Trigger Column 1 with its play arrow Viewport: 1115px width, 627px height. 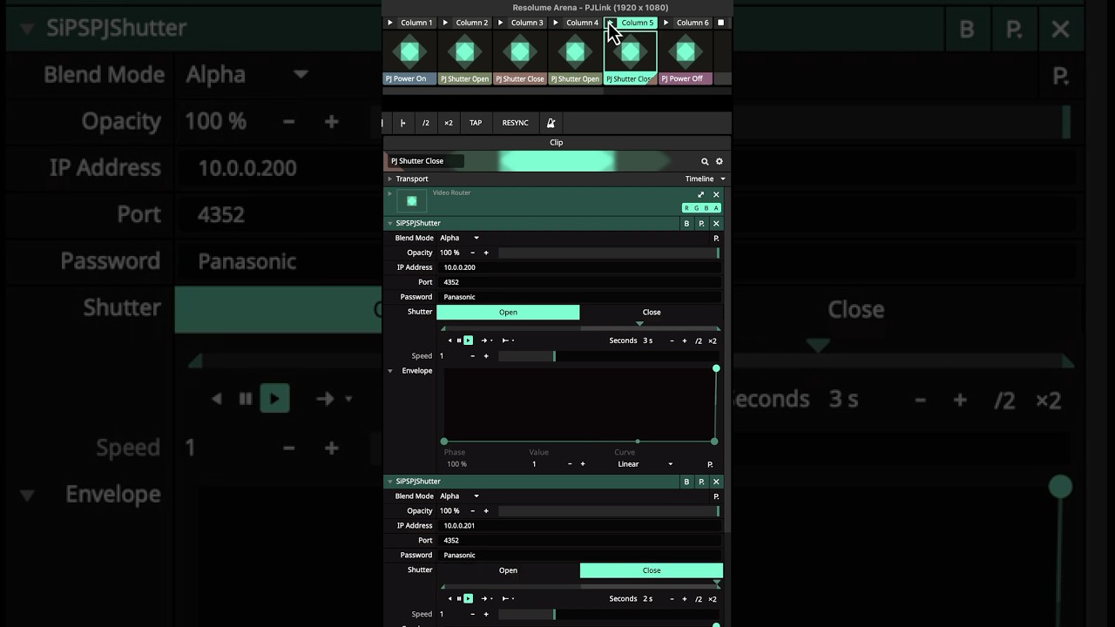(390, 23)
